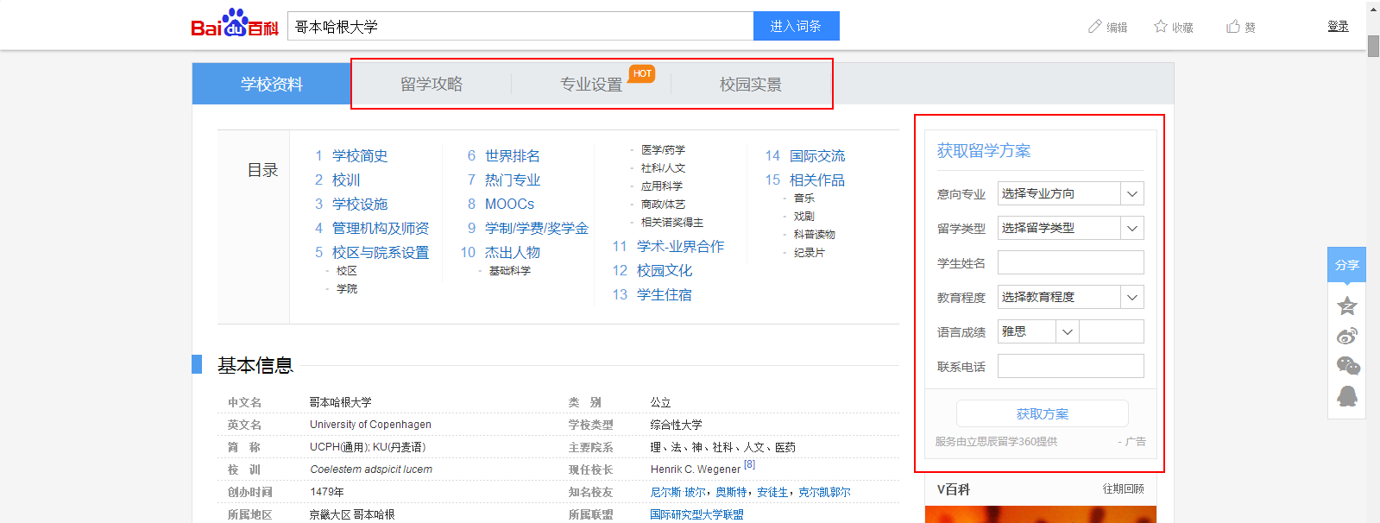Click the 登录 login link
The height and width of the screenshot is (523, 1380).
[1338, 27]
